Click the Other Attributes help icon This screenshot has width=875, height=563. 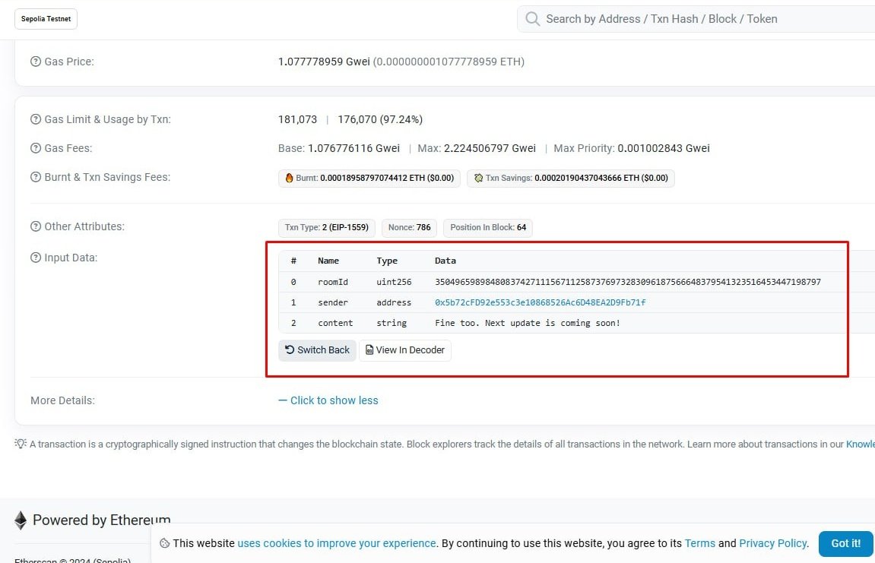[36, 226]
